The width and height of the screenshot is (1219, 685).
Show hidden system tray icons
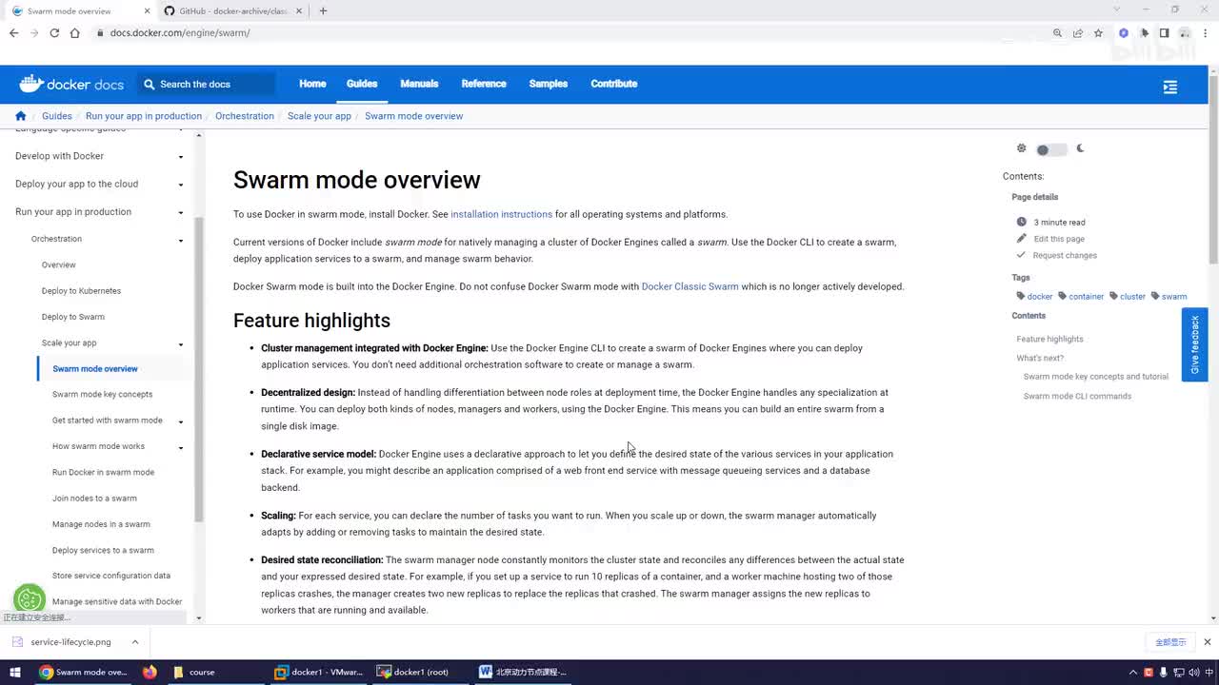tap(1132, 673)
